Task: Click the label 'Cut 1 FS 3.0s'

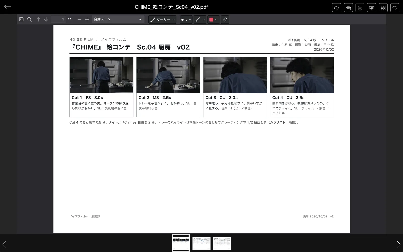Action: click(x=87, y=98)
